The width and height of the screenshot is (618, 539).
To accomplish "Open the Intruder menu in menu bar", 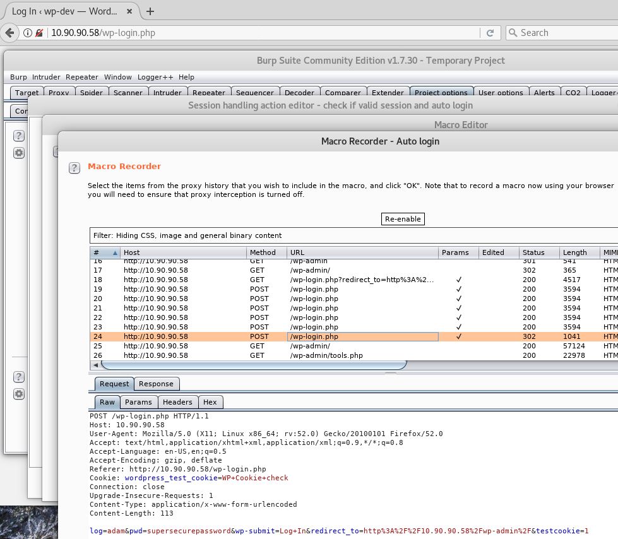I will (x=46, y=77).
